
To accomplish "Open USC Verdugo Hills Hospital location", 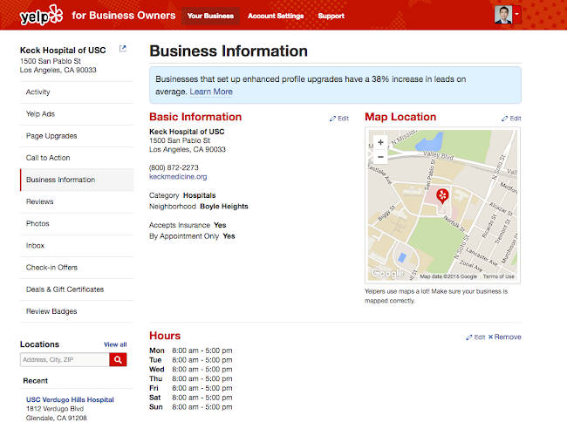I will [70, 399].
